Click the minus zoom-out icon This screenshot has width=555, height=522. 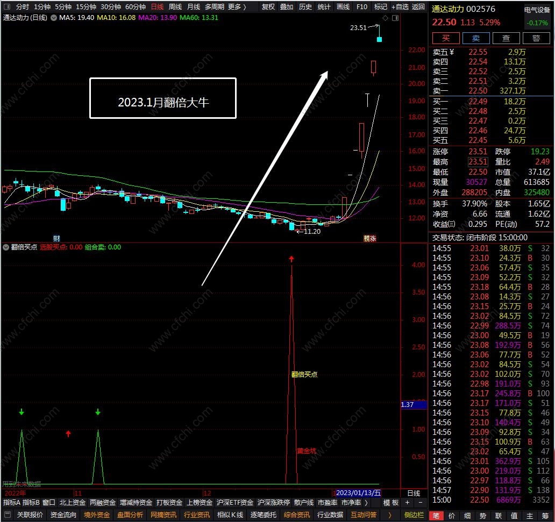[421, 503]
